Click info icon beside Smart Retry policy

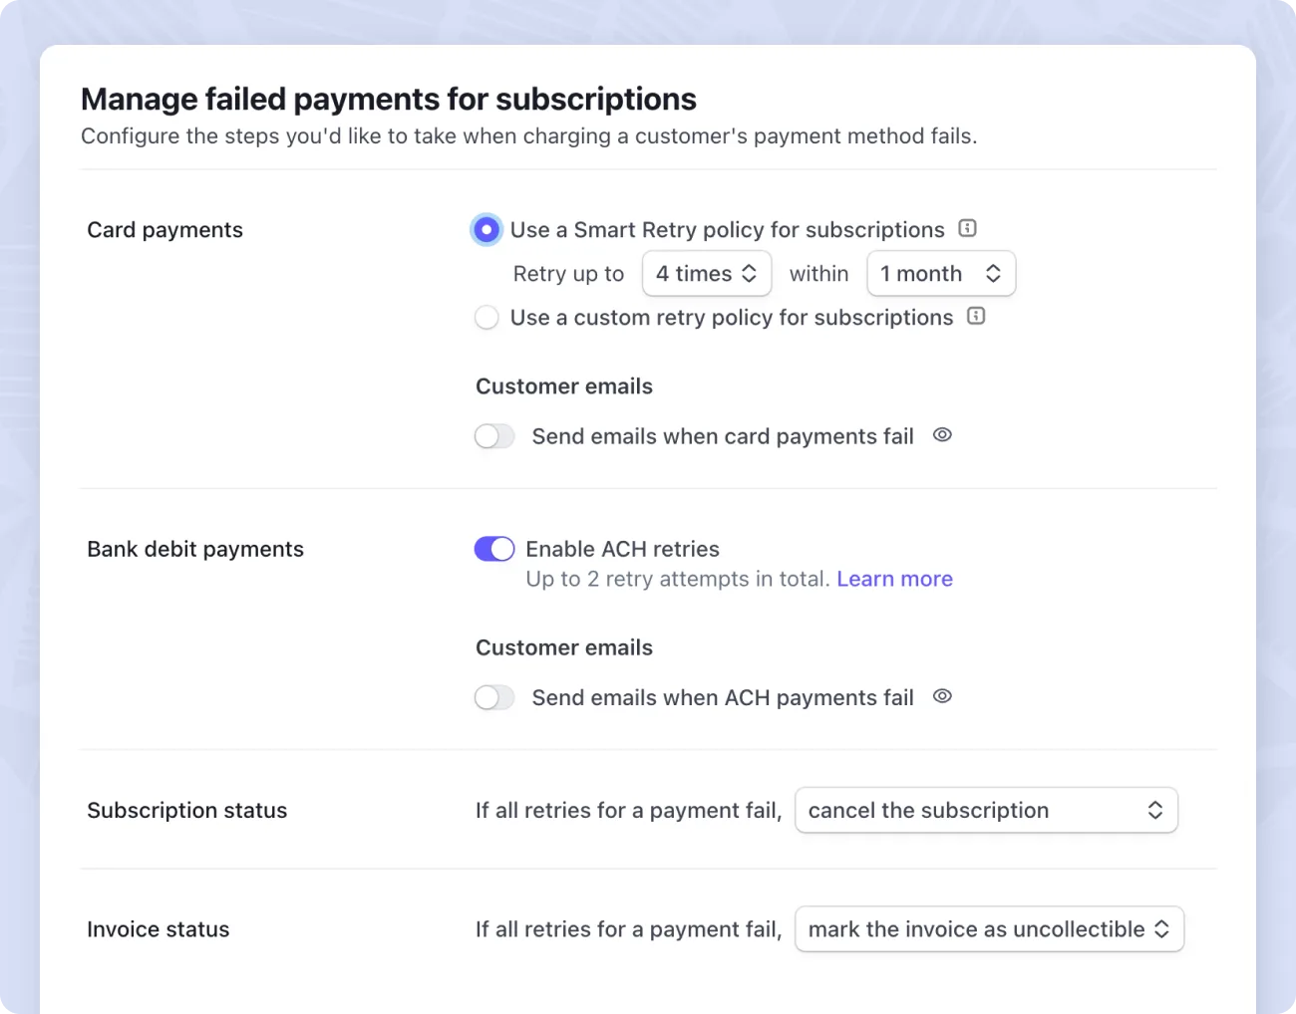[x=967, y=228]
